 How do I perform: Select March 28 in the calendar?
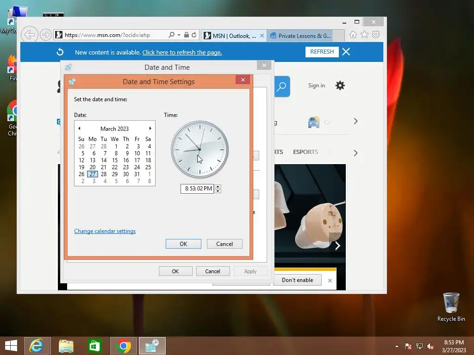point(104,174)
